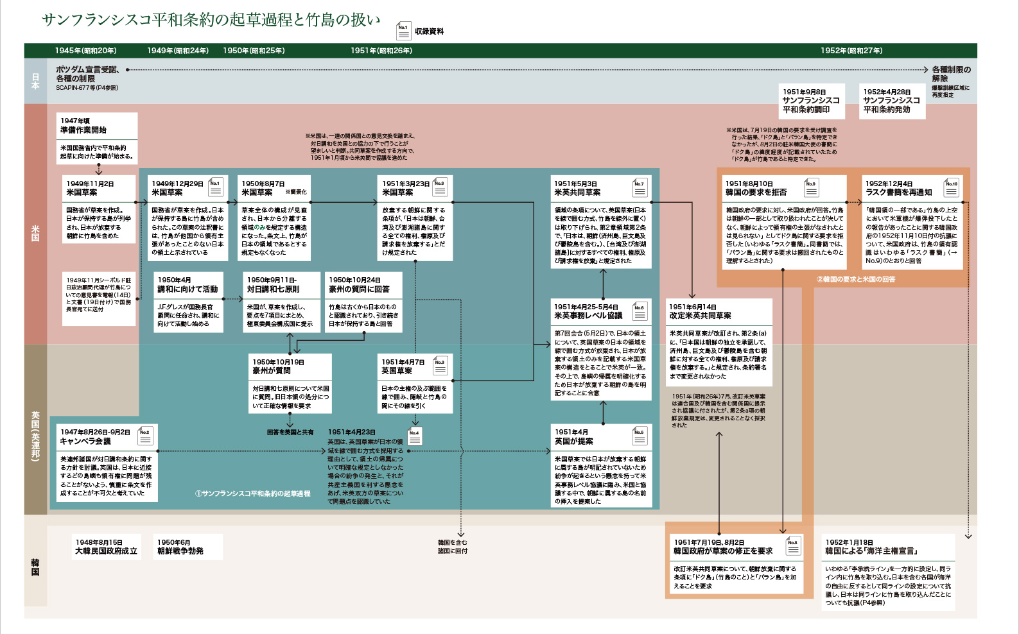Open document icon in 1951年4月7日 英国草案 box
Image resolution: width=1019 pixels, height=634 pixels.
440,366
